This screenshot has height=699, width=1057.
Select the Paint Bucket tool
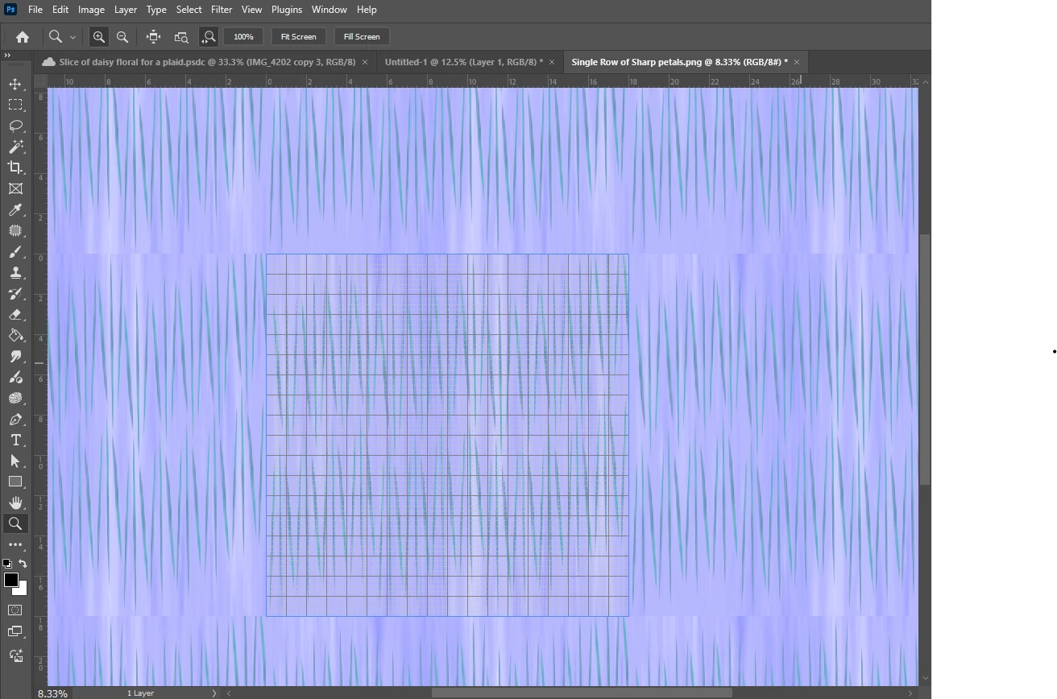pos(15,335)
